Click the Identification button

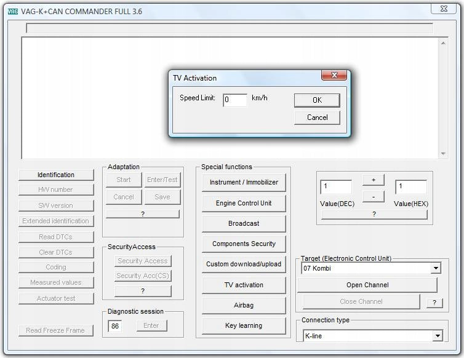click(56, 175)
